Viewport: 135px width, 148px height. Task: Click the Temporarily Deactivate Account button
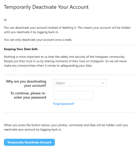[29, 142]
